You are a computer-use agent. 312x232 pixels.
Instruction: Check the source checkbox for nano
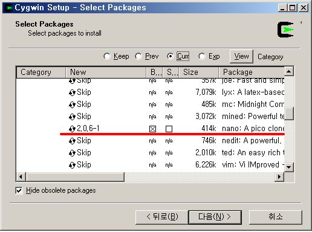point(169,129)
